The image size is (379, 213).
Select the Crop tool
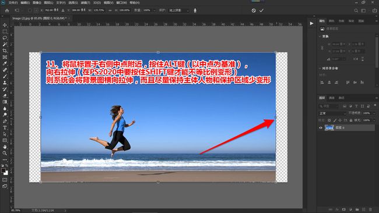tap(5, 51)
